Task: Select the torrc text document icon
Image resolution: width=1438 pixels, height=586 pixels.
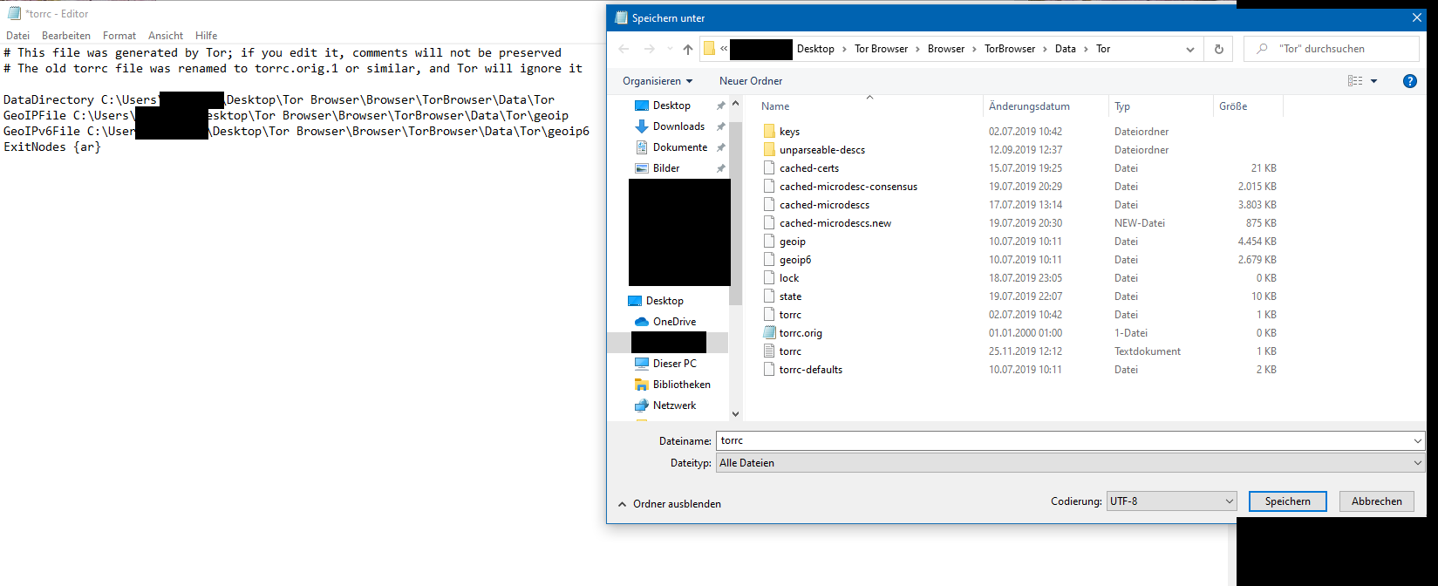Action: pyautogui.click(x=768, y=351)
